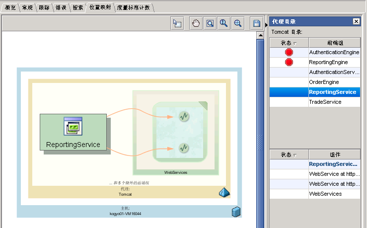The height and width of the screenshot is (228, 367).
Task: Select highlighted ReportingService front-end group
Action: (x=315, y=92)
